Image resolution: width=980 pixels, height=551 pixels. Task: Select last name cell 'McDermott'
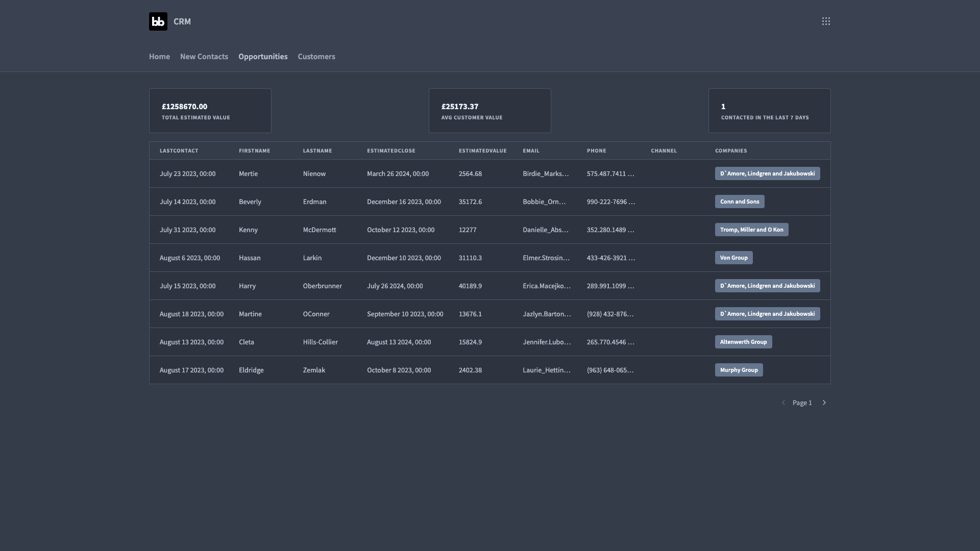pos(320,230)
